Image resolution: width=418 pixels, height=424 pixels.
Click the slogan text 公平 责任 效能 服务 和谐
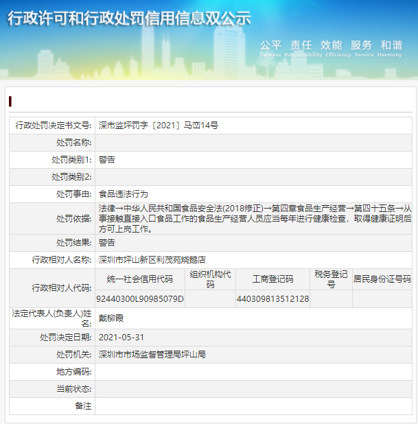click(331, 45)
